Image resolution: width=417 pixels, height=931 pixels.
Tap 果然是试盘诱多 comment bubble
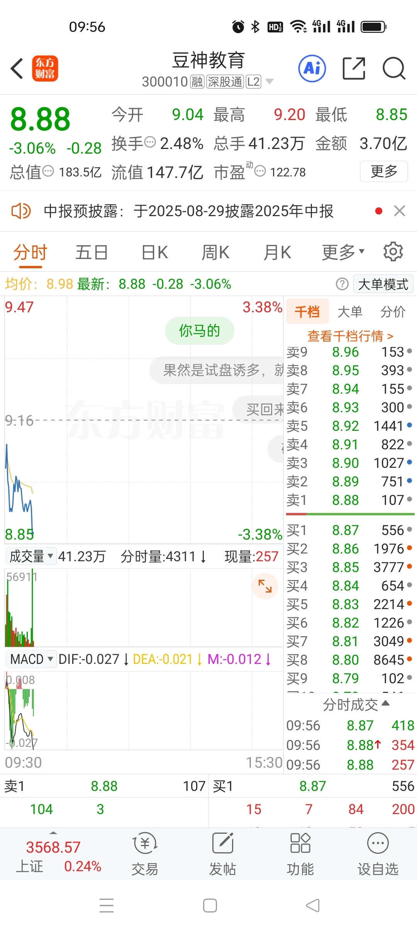click(x=217, y=370)
